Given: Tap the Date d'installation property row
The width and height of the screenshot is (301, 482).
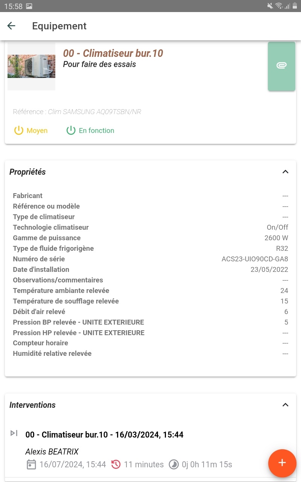Looking at the screenshot, I should (150, 270).
